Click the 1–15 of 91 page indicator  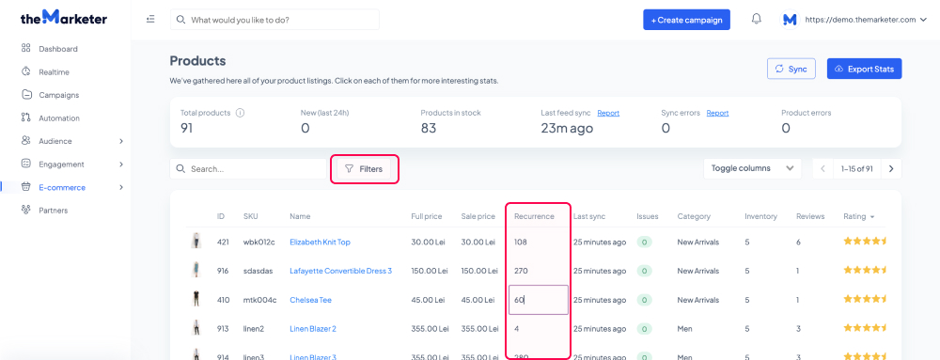point(857,169)
